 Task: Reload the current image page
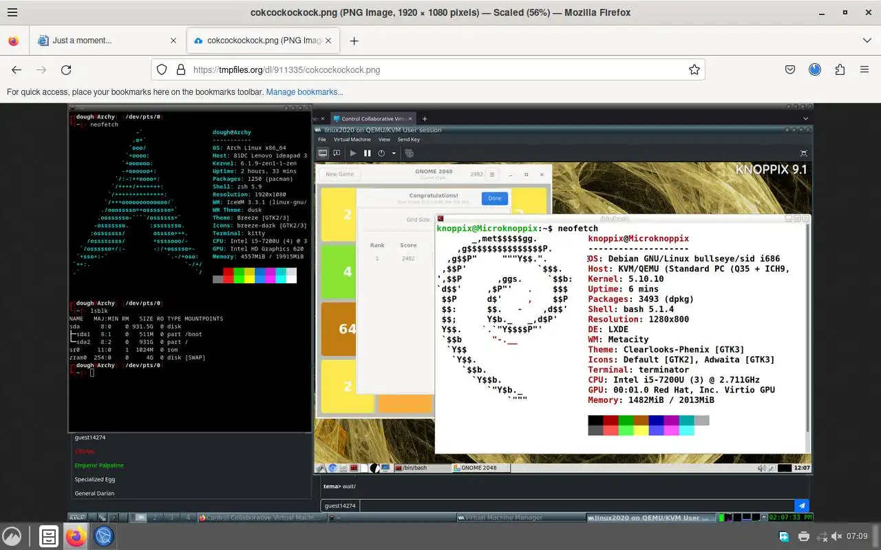point(66,69)
